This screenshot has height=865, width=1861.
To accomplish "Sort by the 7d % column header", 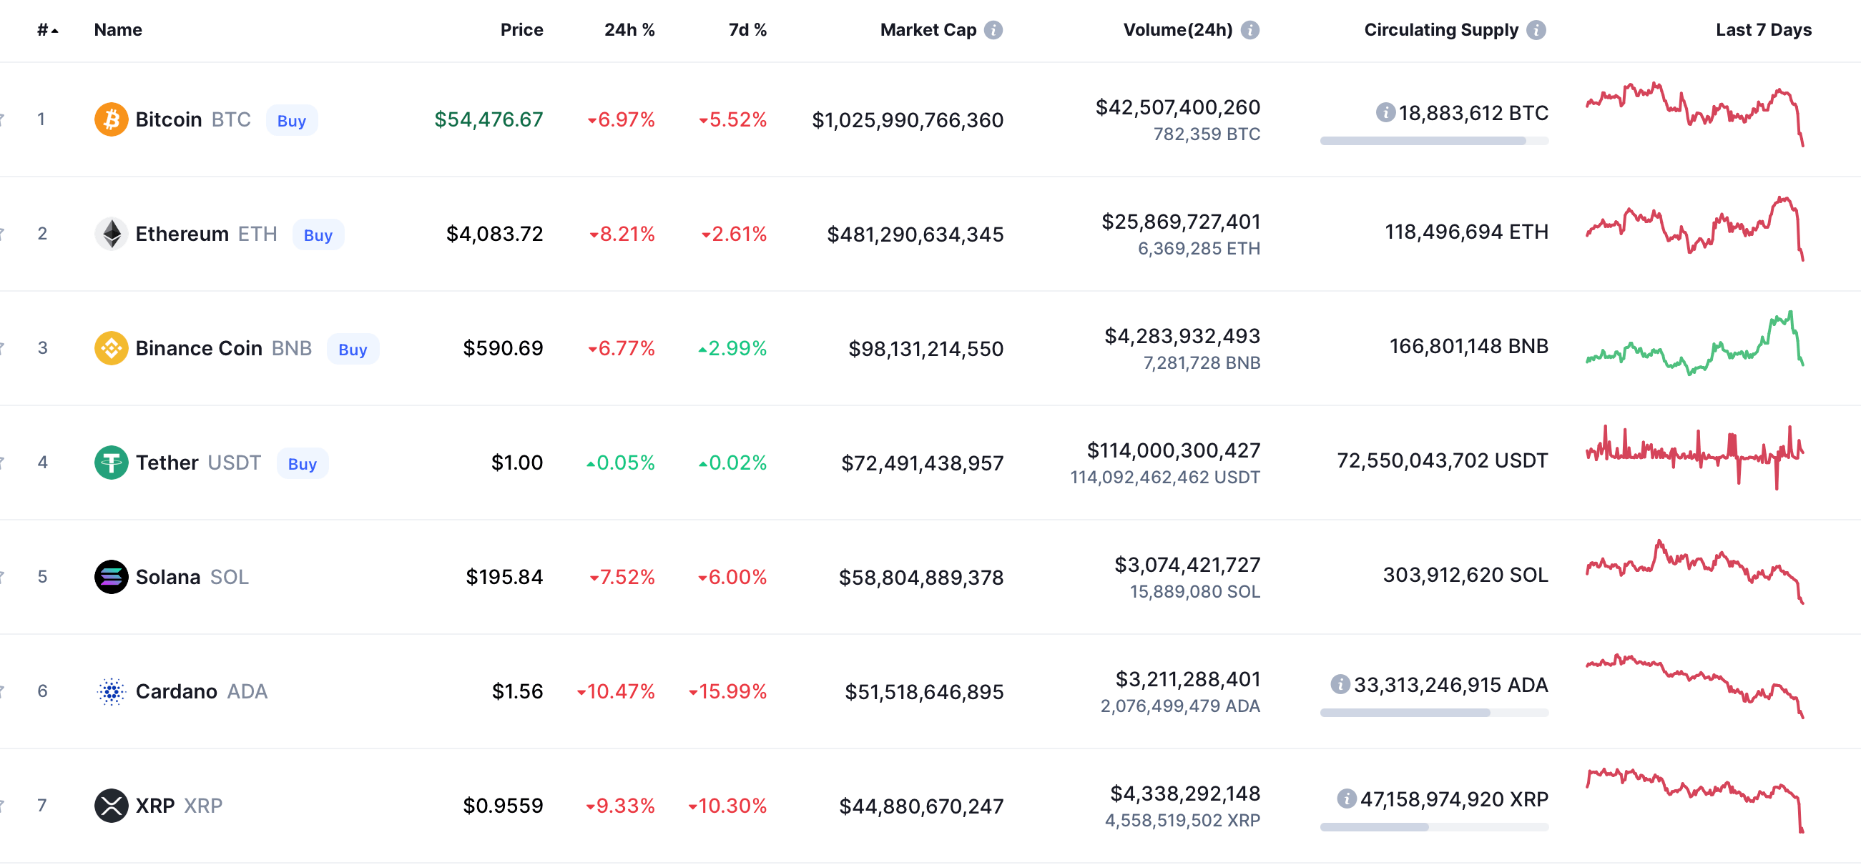I will (746, 29).
